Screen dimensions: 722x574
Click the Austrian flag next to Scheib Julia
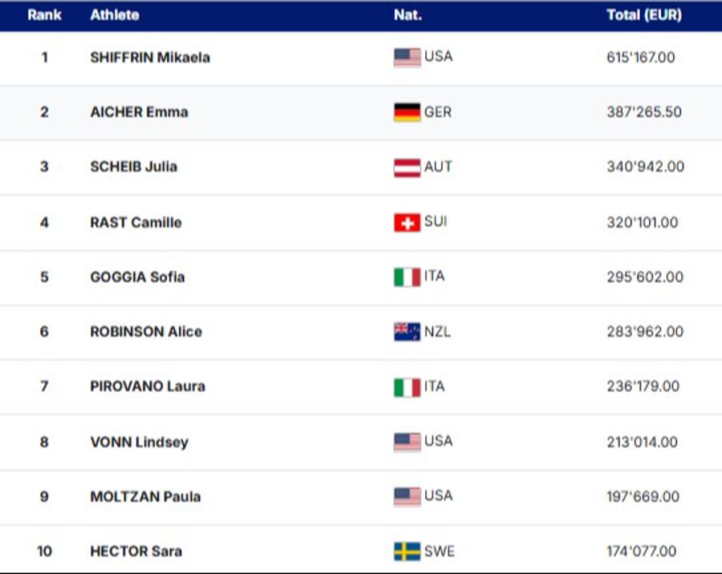(407, 168)
